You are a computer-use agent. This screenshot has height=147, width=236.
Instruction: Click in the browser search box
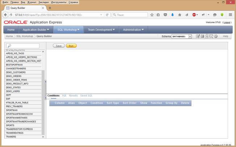[130, 15]
